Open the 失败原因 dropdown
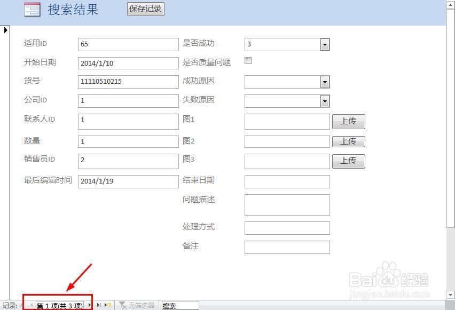 (x=325, y=101)
